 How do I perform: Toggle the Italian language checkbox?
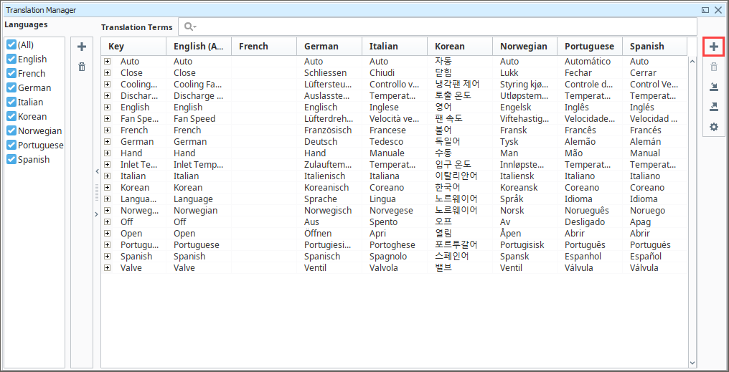[11, 102]
